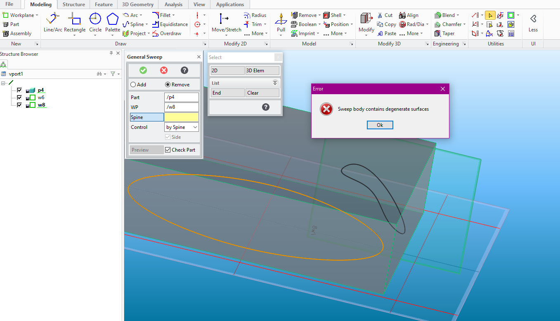Open the Control by Spine dropdown
The image size is (560, 321).
tap(182, 127)
